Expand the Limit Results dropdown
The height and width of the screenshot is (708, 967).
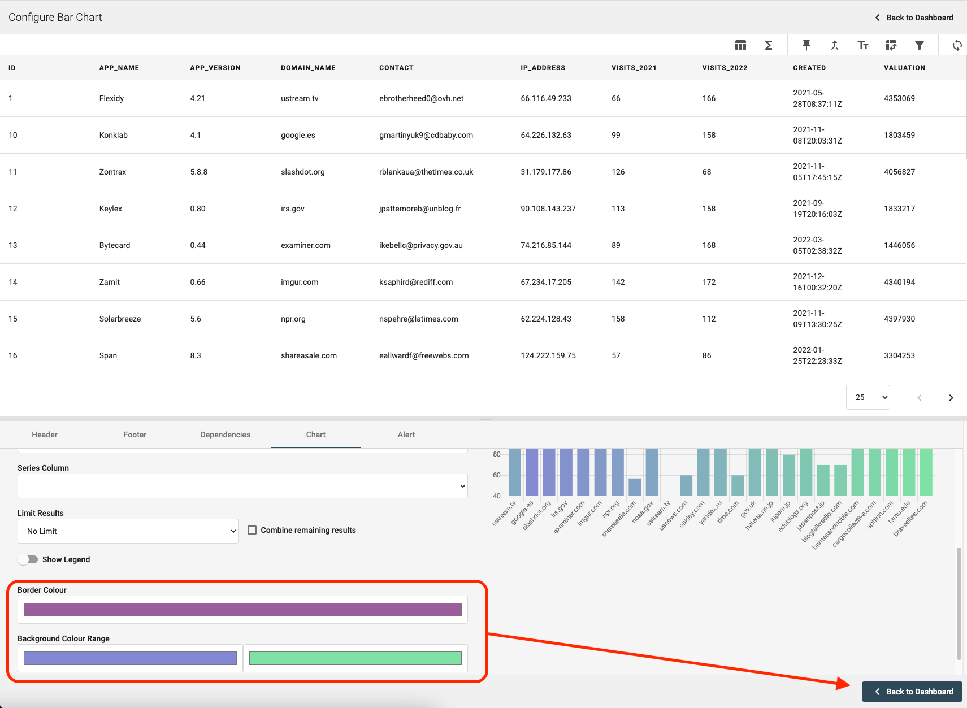(x=128, y=531)
